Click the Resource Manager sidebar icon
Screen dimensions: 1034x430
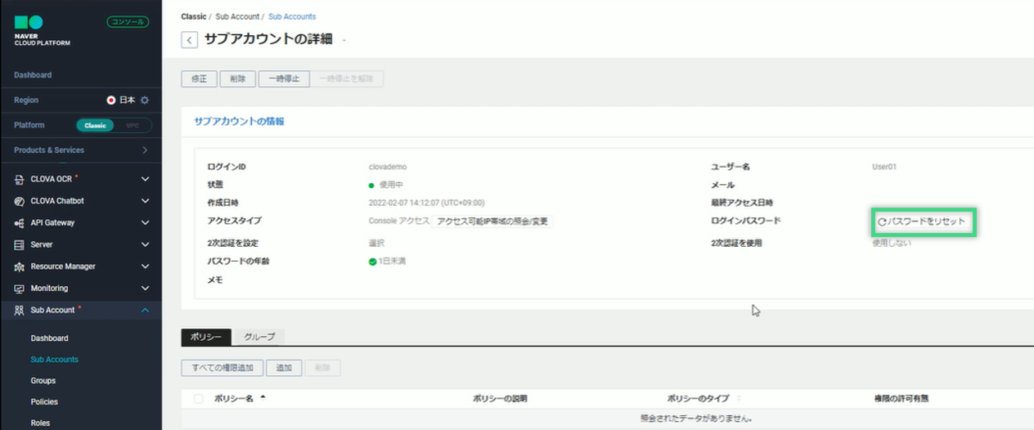point(19,267)
